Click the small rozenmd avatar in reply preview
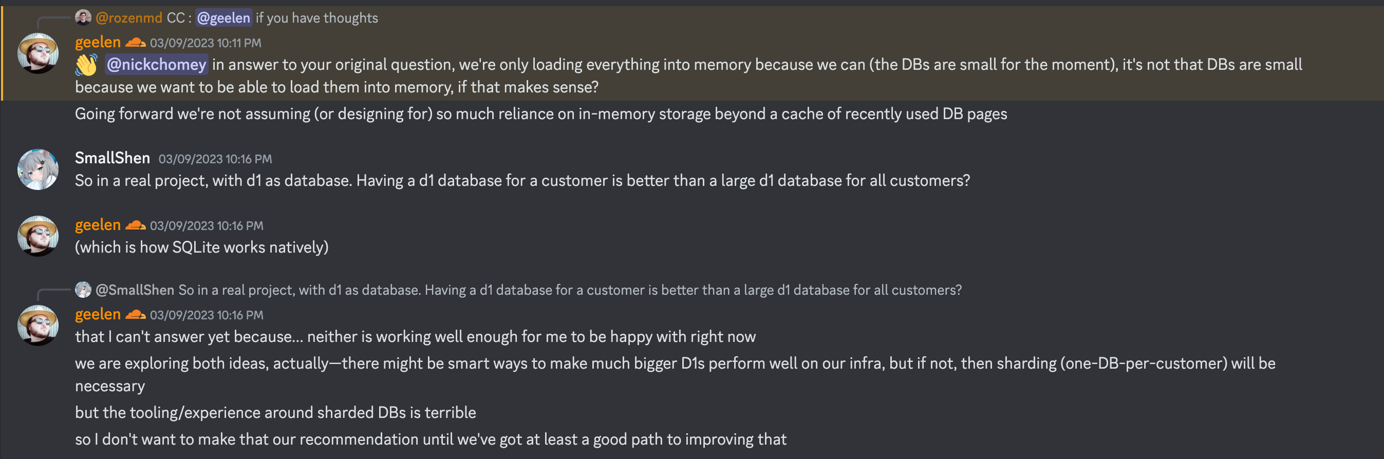The height and width of the screenshot is (459, 1384). tap(83, 18)
